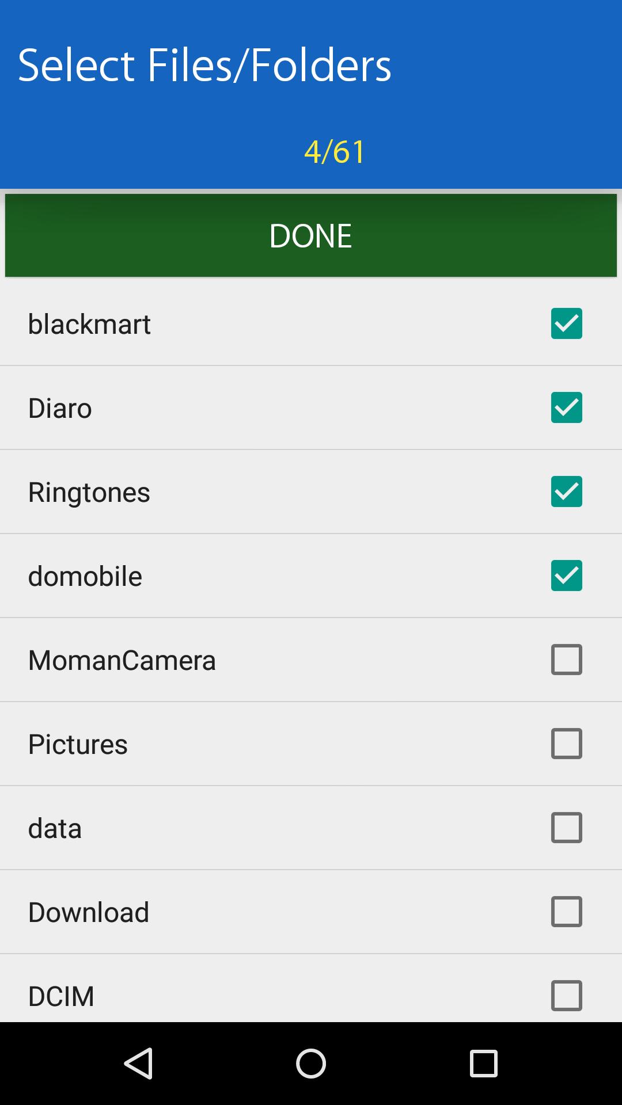Uncheck the domobile folder checkbox
622x1105 pixels.
click(566, 576)
